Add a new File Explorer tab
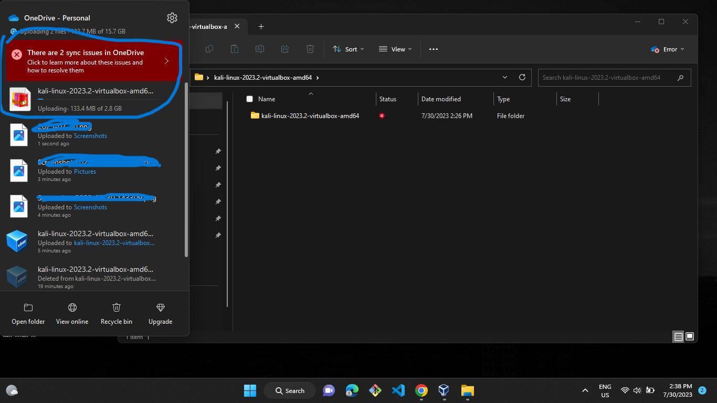717x403 pixels. click(x=261, y=27)
